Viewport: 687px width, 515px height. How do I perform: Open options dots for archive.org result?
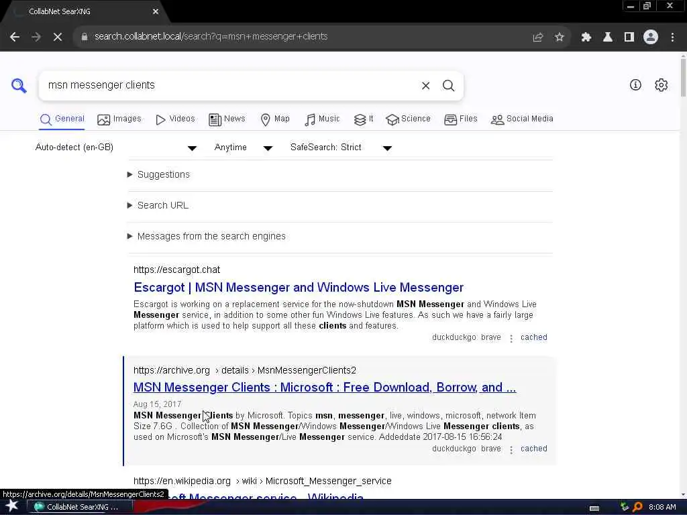[511, 449]
